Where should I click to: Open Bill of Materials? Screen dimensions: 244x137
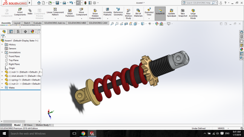[138, 13]
